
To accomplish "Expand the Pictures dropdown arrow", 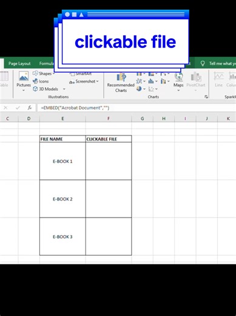I will tap(24, 91).
